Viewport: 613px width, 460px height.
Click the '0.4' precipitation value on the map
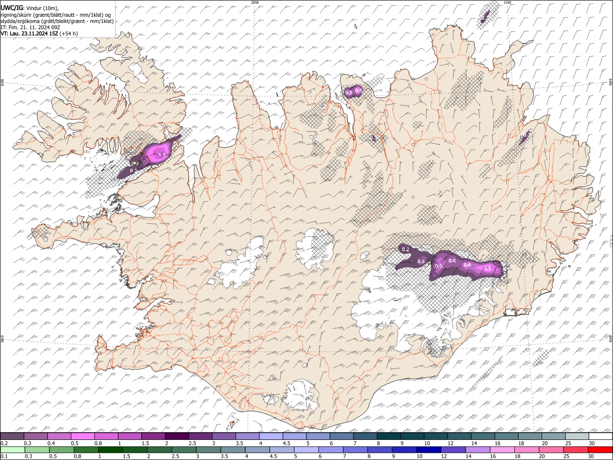point(452,261)
